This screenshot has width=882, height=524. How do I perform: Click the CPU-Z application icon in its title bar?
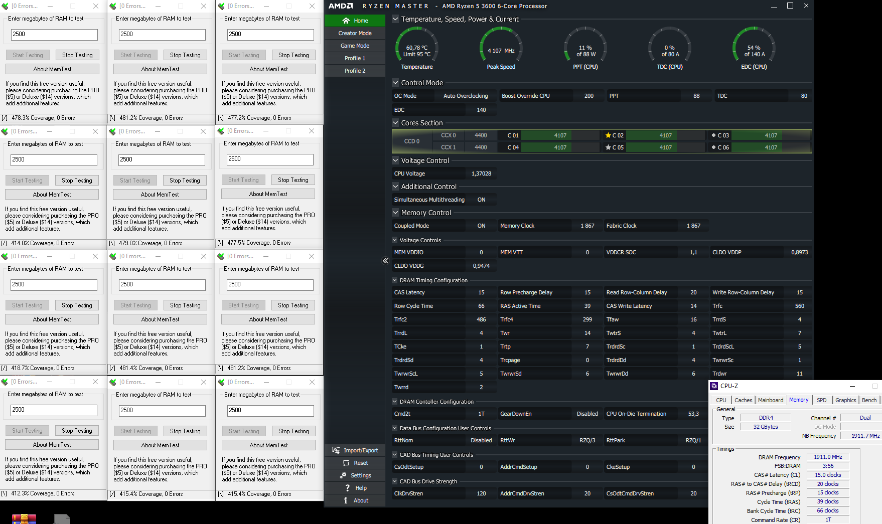pos(714,386)
